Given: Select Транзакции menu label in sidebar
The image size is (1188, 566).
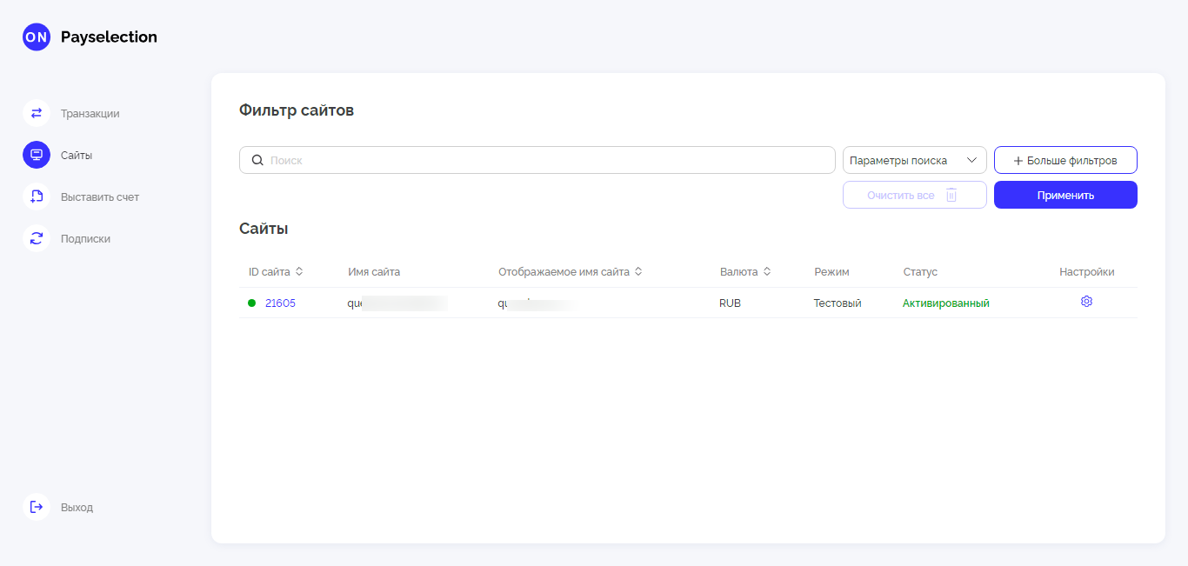Looking at the screenshot, I should click(x=90, y=113).
